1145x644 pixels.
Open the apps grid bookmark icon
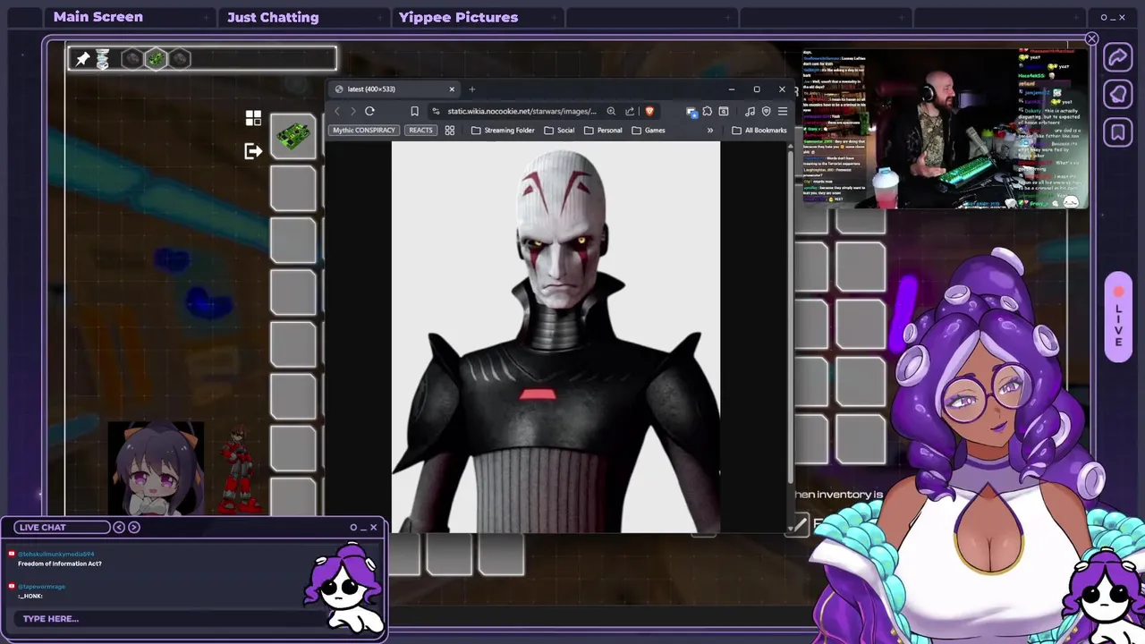tap(450, 131)
